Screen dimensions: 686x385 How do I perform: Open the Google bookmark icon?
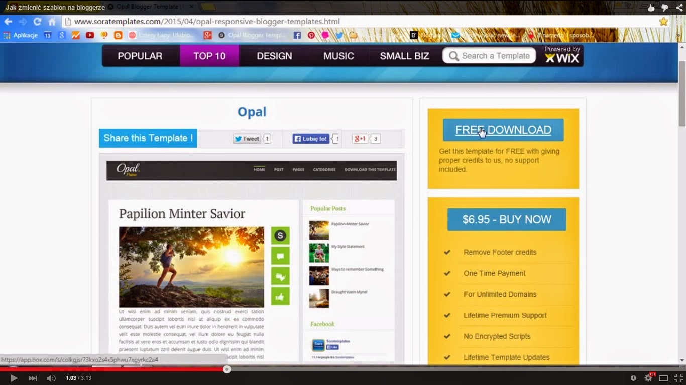(62, 35)
